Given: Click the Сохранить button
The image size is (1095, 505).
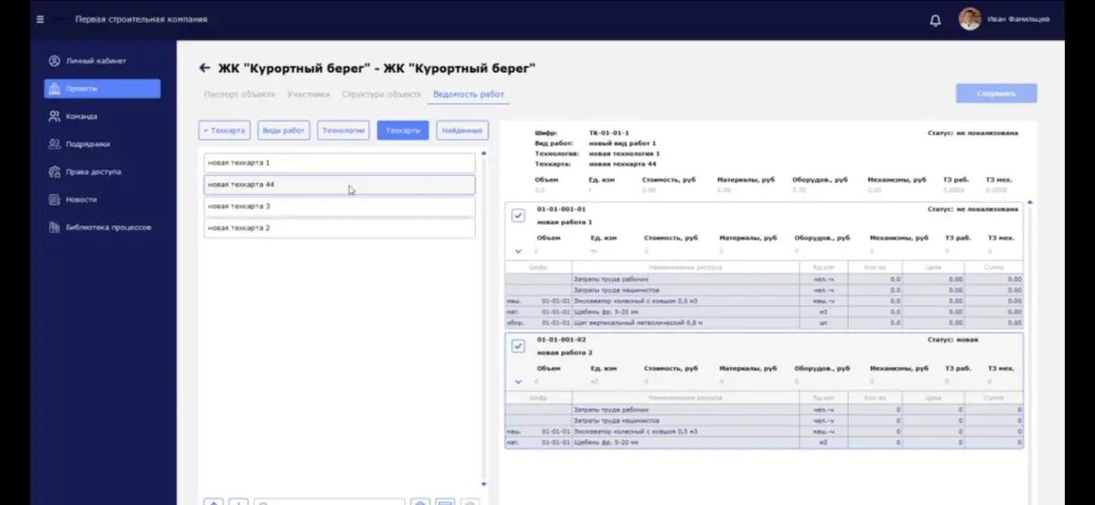Looking at the screenshot, I should pos(996,93).
